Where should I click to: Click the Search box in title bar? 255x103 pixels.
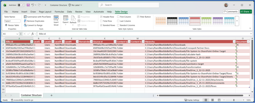129,5
